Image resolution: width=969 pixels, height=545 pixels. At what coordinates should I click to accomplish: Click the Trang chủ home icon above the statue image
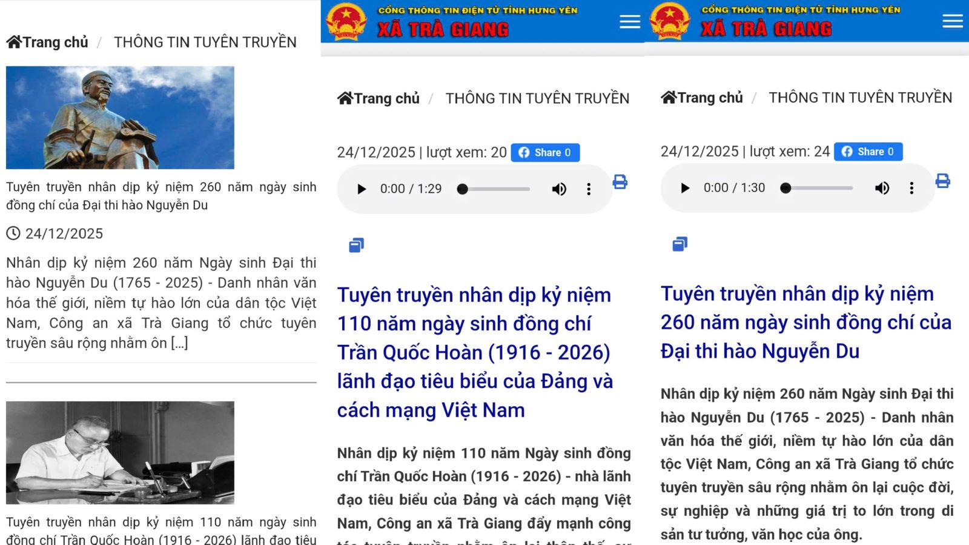pos(14,42)
